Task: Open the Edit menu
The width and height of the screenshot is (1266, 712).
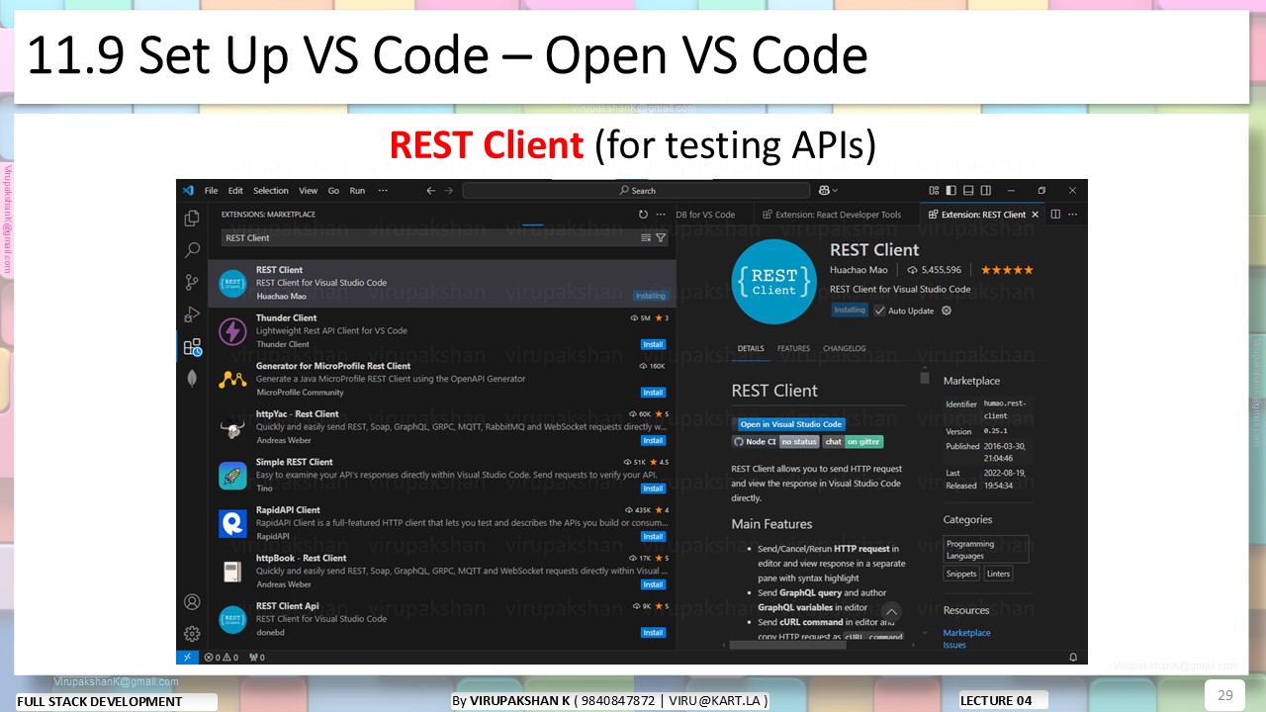Action: [x=235, y=191]
